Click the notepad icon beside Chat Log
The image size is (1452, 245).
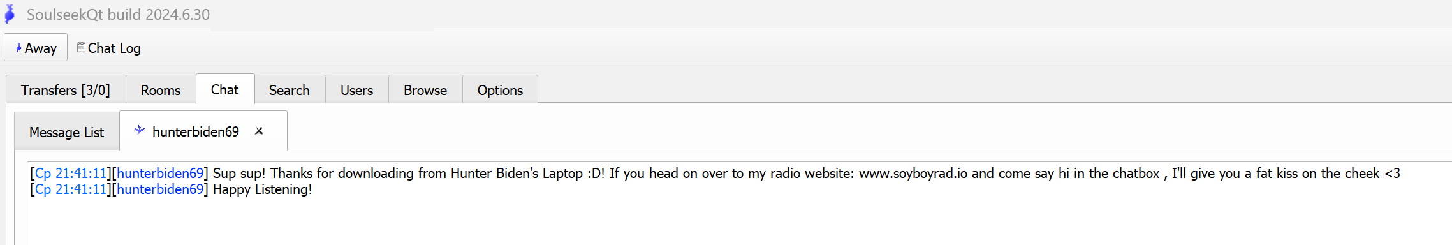pos(81,47)
